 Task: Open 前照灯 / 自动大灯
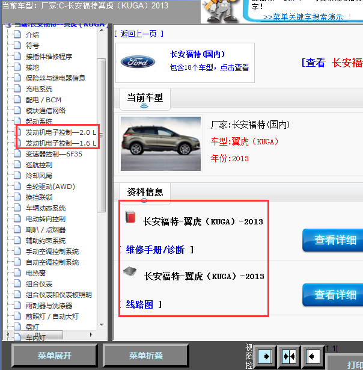pos(52,317)
